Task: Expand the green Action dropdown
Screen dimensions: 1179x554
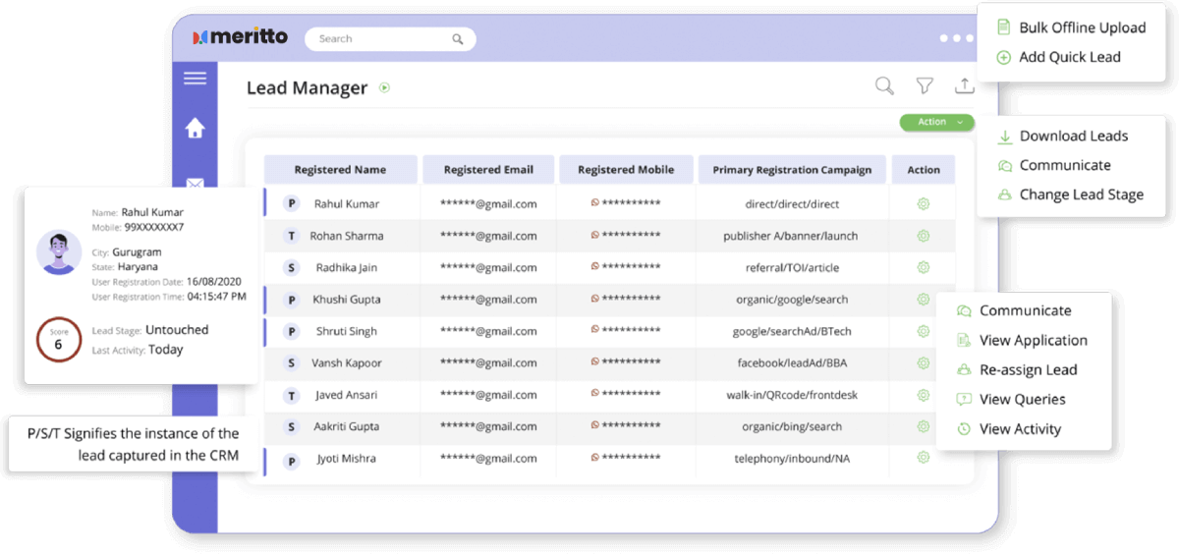Action: point(936,123)
